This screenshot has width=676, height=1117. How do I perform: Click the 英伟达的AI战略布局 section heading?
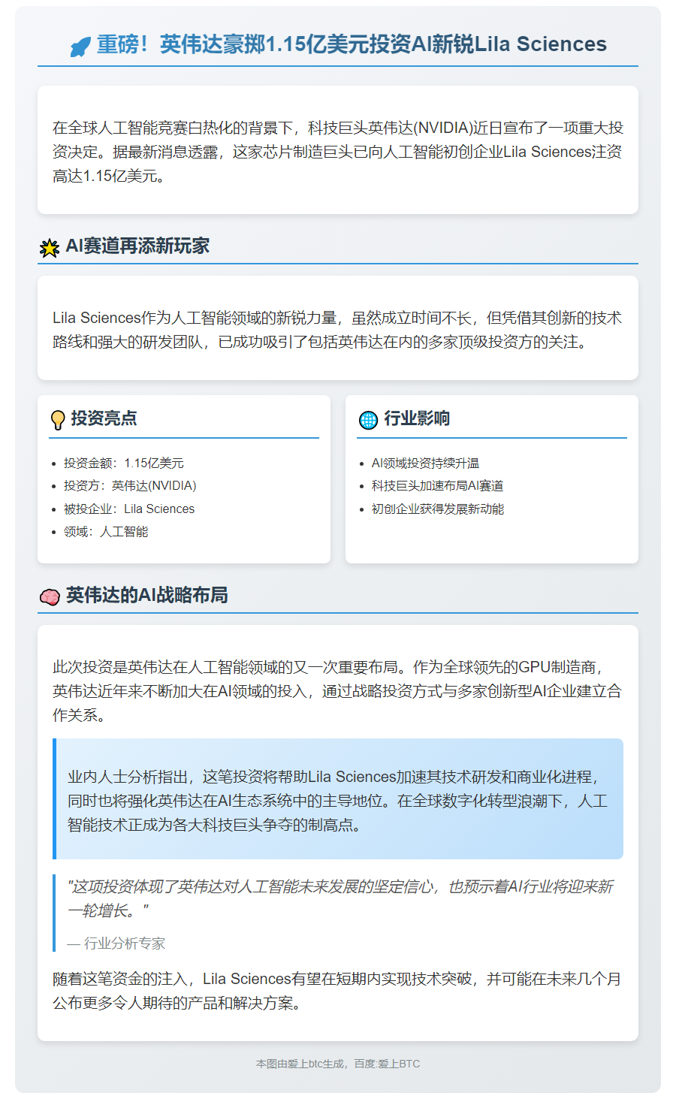[146, 595]
